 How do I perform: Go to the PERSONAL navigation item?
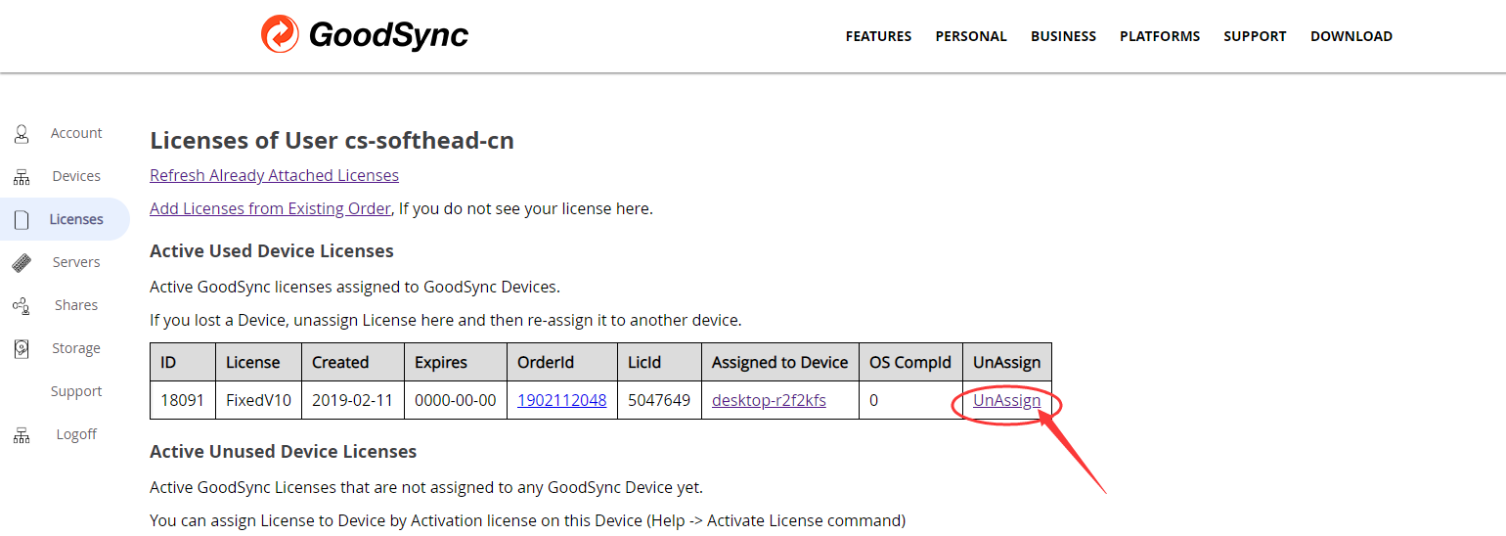970,36
